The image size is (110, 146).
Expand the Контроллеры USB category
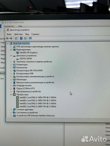(x=11, y=74)
